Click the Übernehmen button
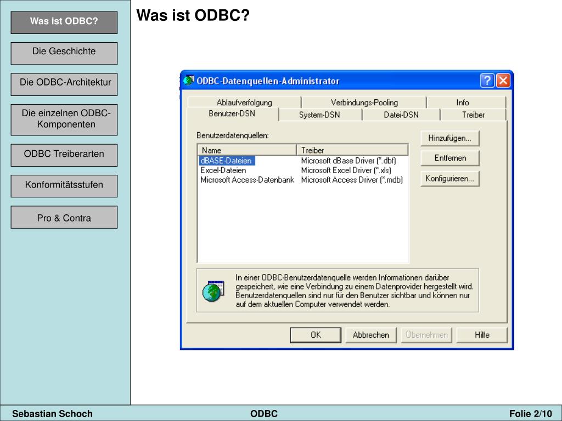The width and height of the screenshot is (562, 421). click(426, 335)
